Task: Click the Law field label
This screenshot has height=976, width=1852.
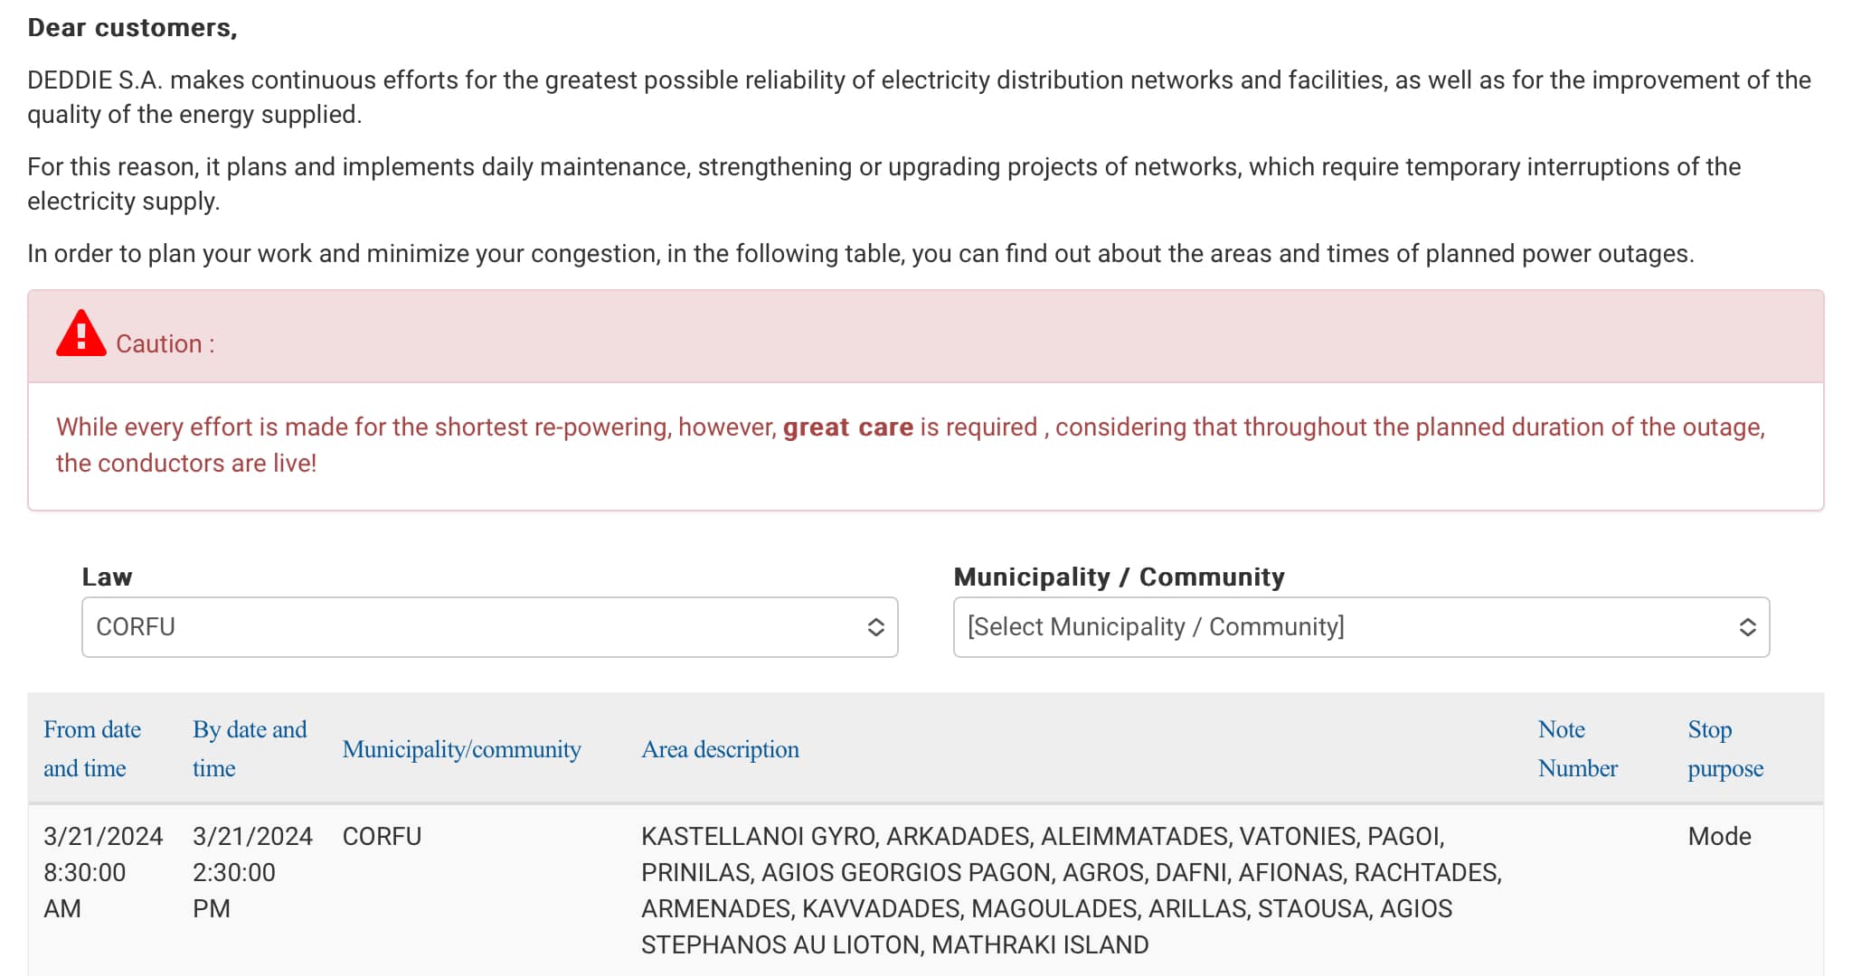Action: pos(107,577)
